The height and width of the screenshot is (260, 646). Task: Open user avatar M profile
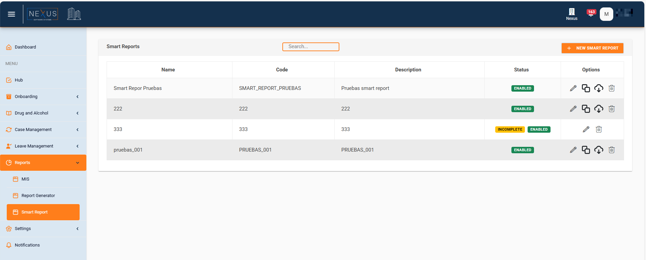pyautogui.click(x=606, y=14)
